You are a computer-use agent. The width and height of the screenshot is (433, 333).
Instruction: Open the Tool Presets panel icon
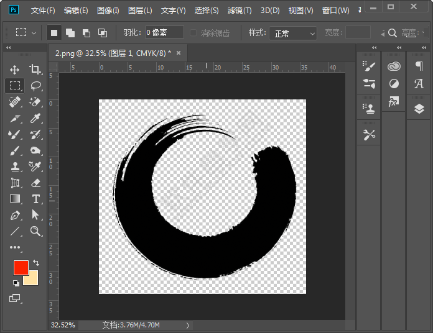pos(369,135)
